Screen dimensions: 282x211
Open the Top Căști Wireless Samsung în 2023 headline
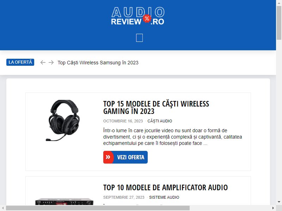point(98,63)
